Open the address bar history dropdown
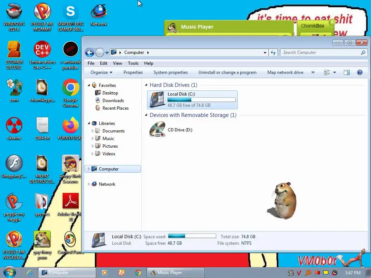371x278 pixels. [x=265, y=53]
